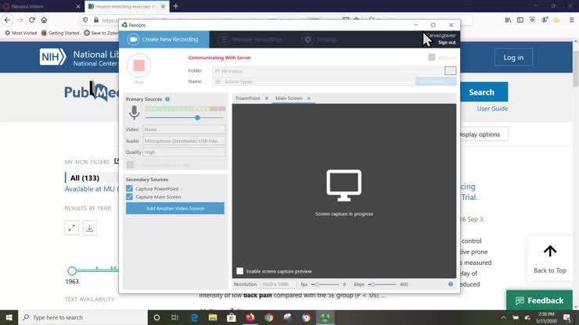Uncheck Capture Main Screen
This screenshot has height=325, width=579.
point(130,197)
